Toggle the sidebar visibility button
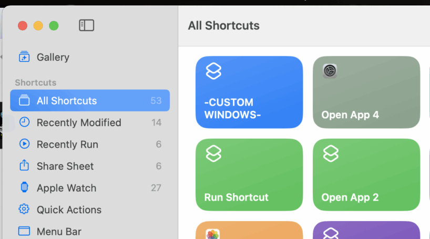The image size is (430, 239). (x=86, y=26)
